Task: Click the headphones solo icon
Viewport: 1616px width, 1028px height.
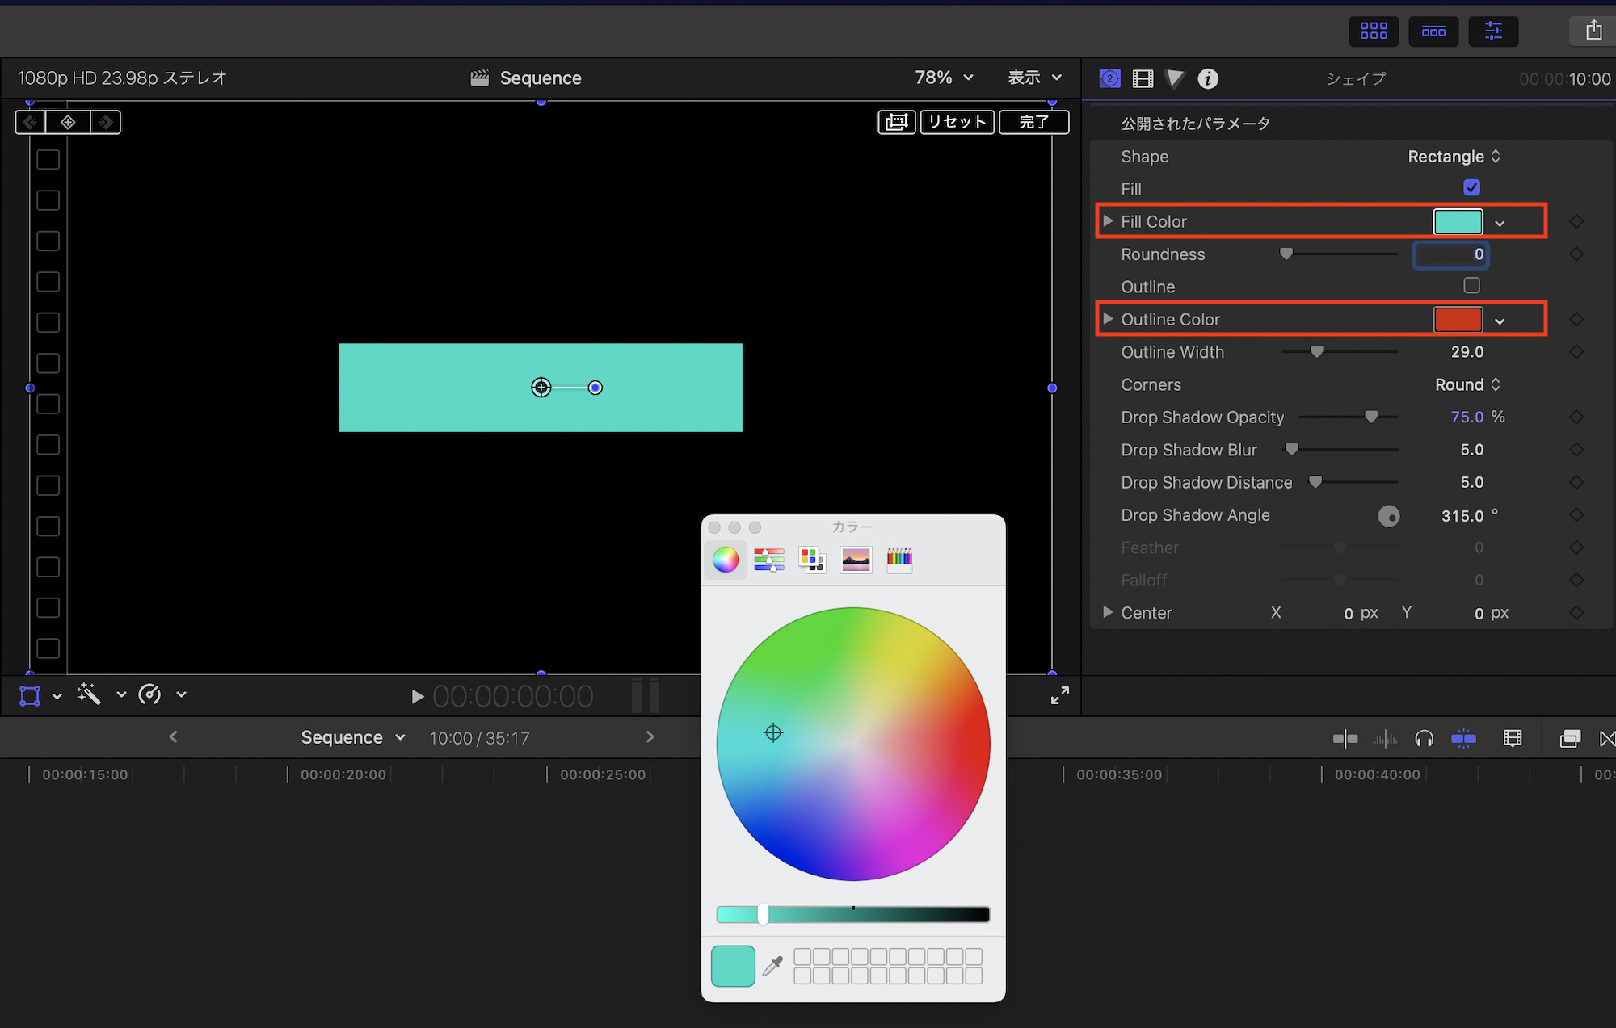Action: tap(1424, 738)
